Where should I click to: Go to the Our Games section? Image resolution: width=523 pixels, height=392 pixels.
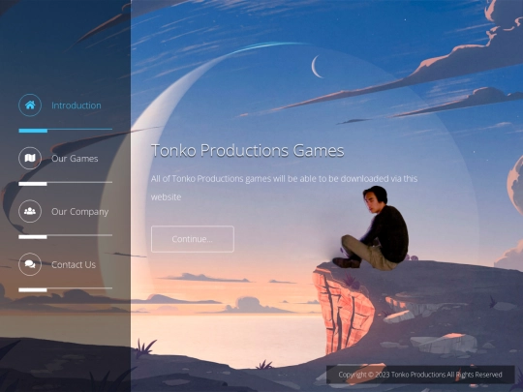point(75,159)
